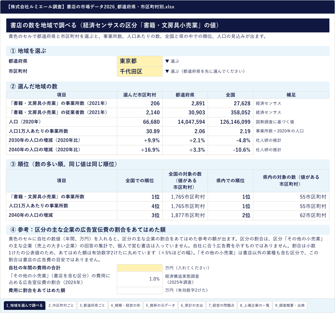
Task: Click the 62市区町村 cell
Action: [x=291, y=215]
